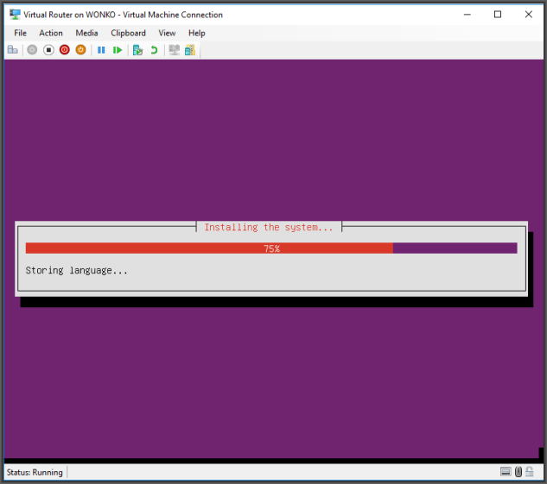Viewport: 547px width, 484px height.
Task: Click the Ctrl+Alt+Del toolbar icon
Action: (13, 50)
